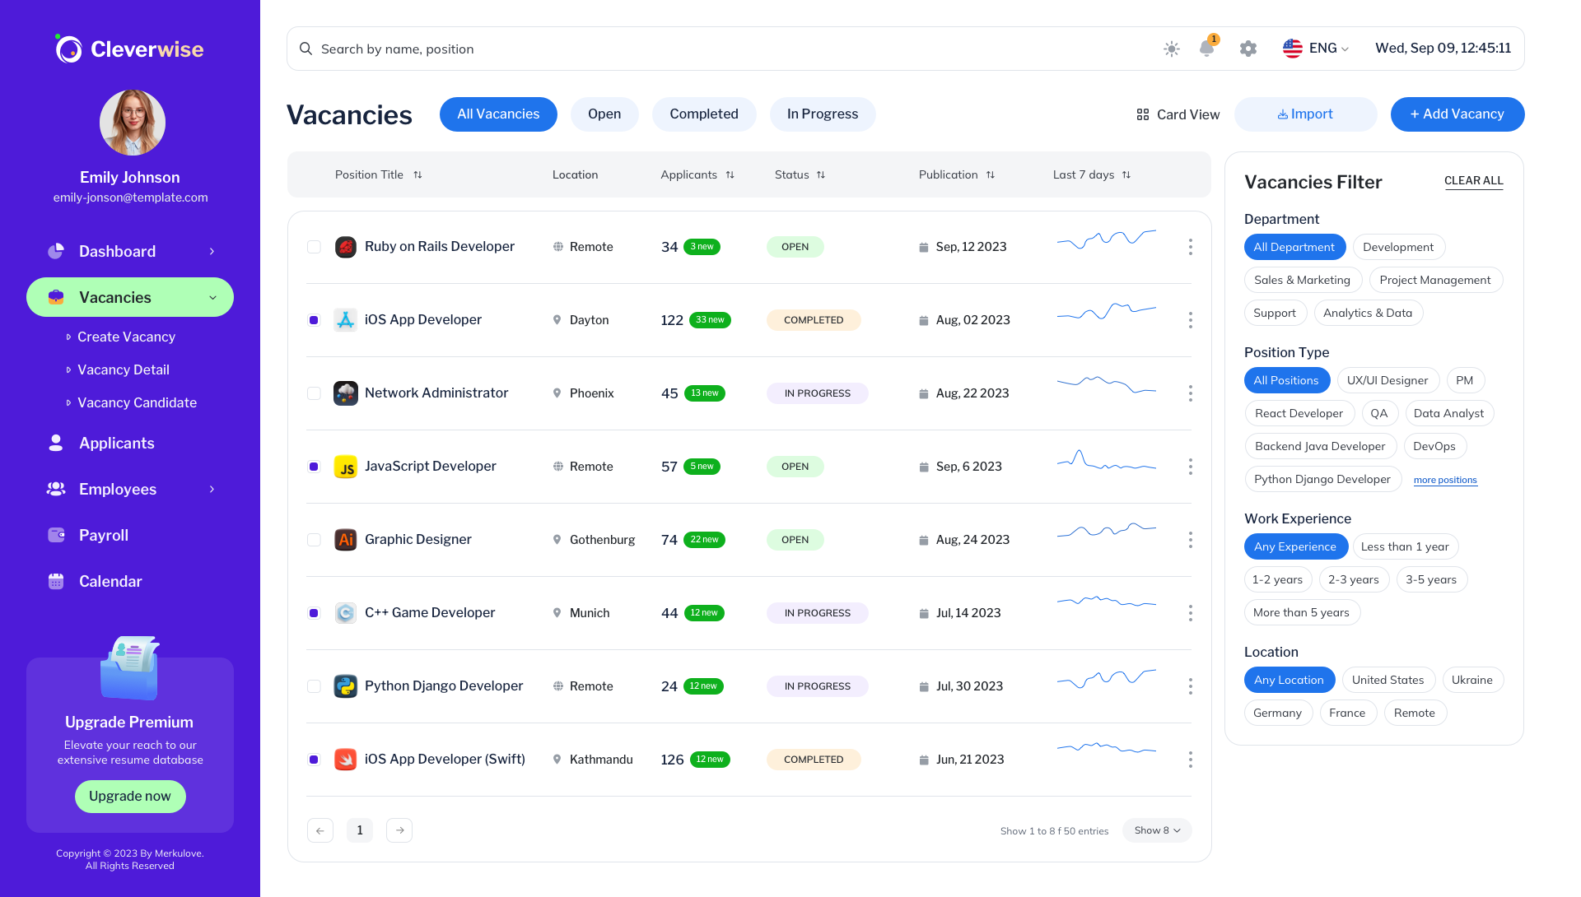
Task: Collapse the Vacancies submenu chevron
Action: click(213, 298)
